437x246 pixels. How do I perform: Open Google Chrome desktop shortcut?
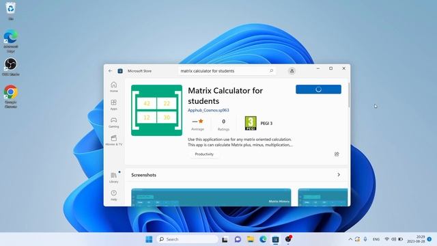click(11, 96)
